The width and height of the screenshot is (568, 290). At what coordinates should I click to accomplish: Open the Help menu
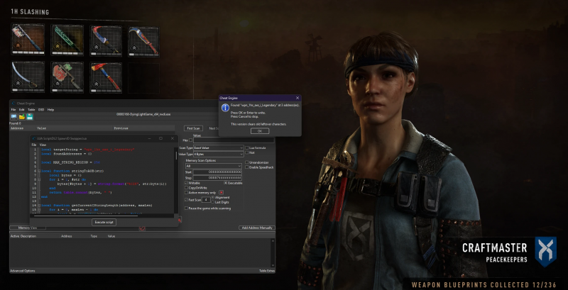50,110
